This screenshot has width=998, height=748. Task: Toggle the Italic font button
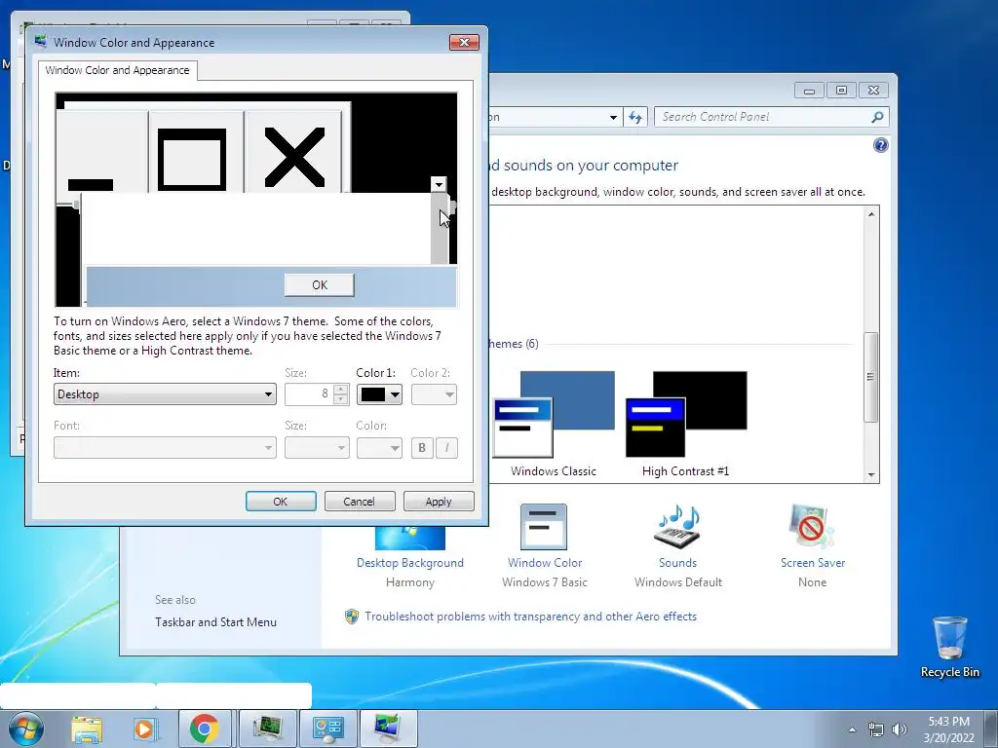pos(446,448)
